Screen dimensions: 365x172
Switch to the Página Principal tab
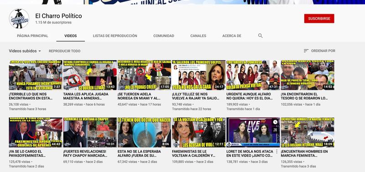(x=32, y=36)
